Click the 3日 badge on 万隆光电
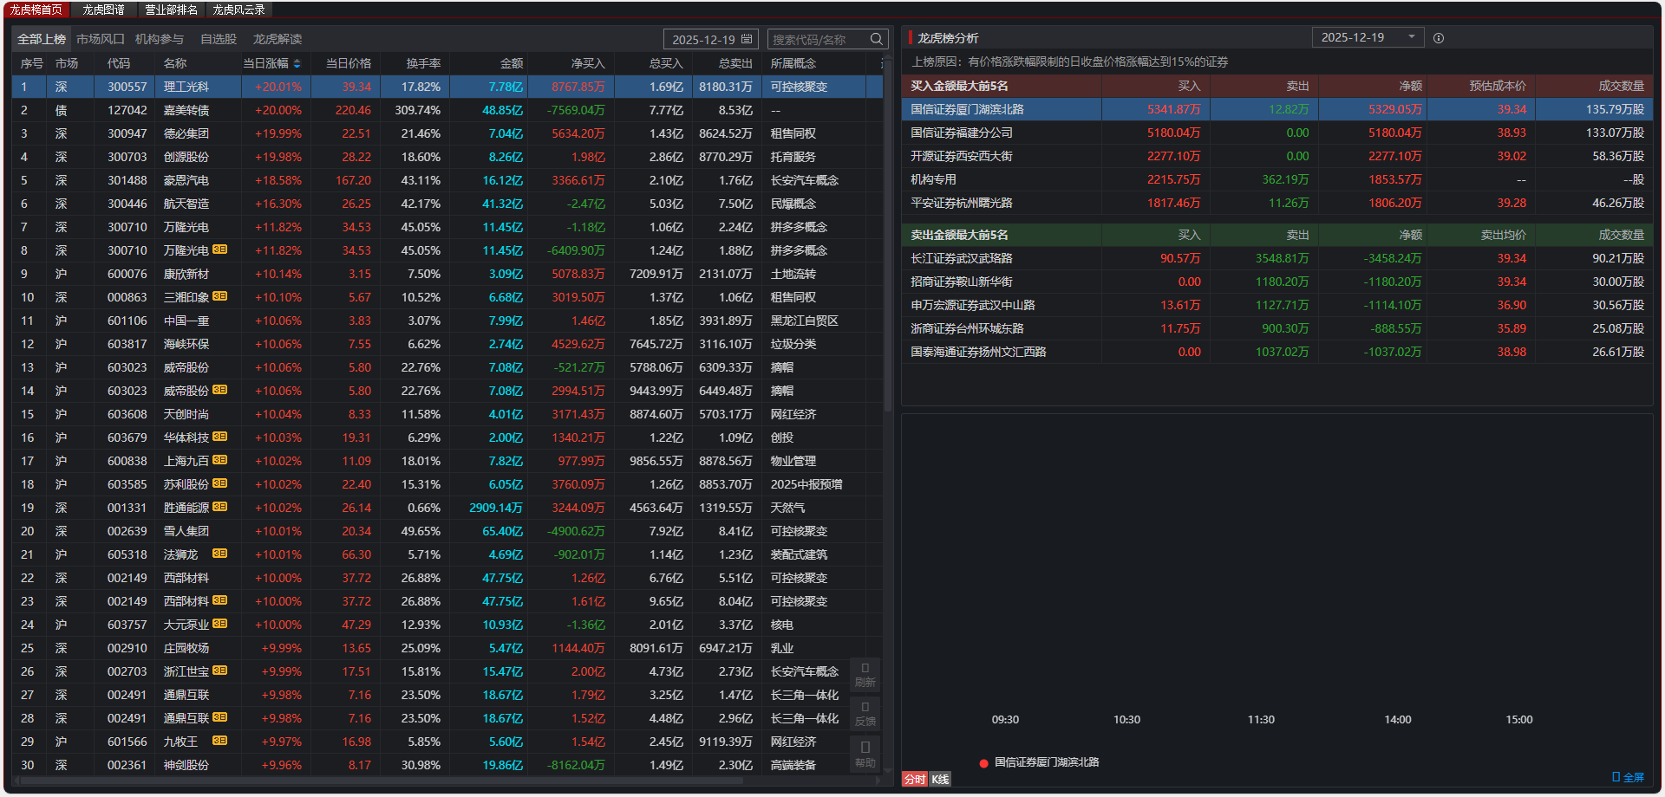Screen dimensions: 1665x797 pos(220,249)
